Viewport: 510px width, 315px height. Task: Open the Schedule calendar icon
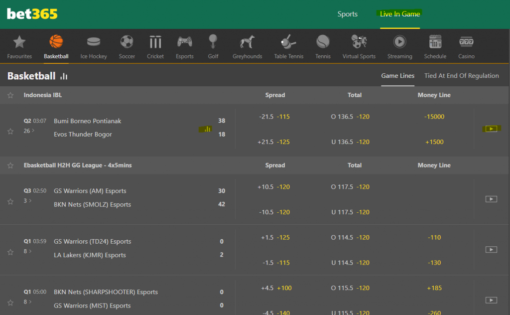point(435,42)
